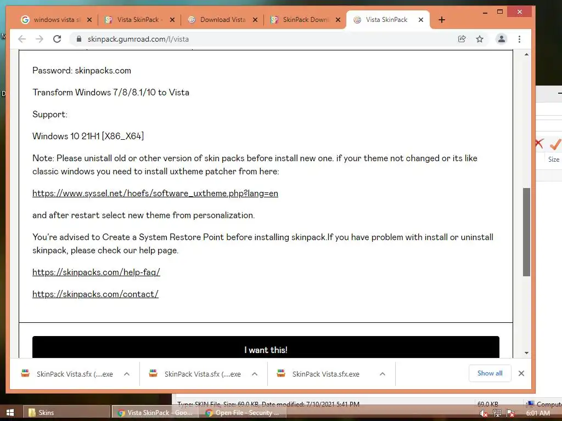The image size is (562, 421).
Task: Open Windows Start button
Action: pos(10,413)
